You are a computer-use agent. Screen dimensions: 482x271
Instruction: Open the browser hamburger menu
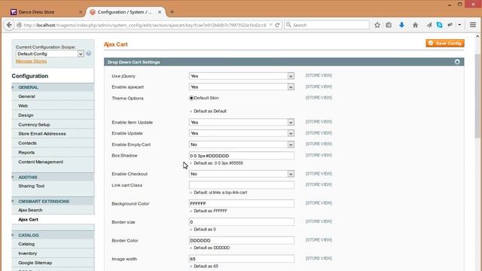[473, 25]
